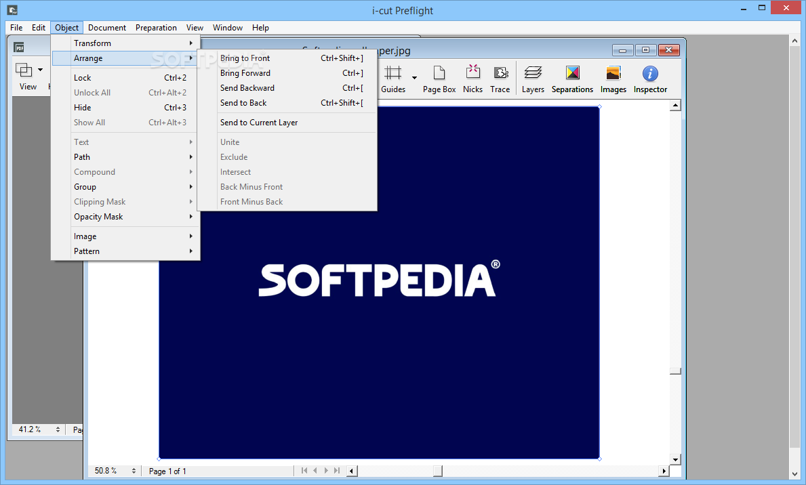The image size is (806, 485).
Task: Open the File menu
Action: (x=16, y=28)
